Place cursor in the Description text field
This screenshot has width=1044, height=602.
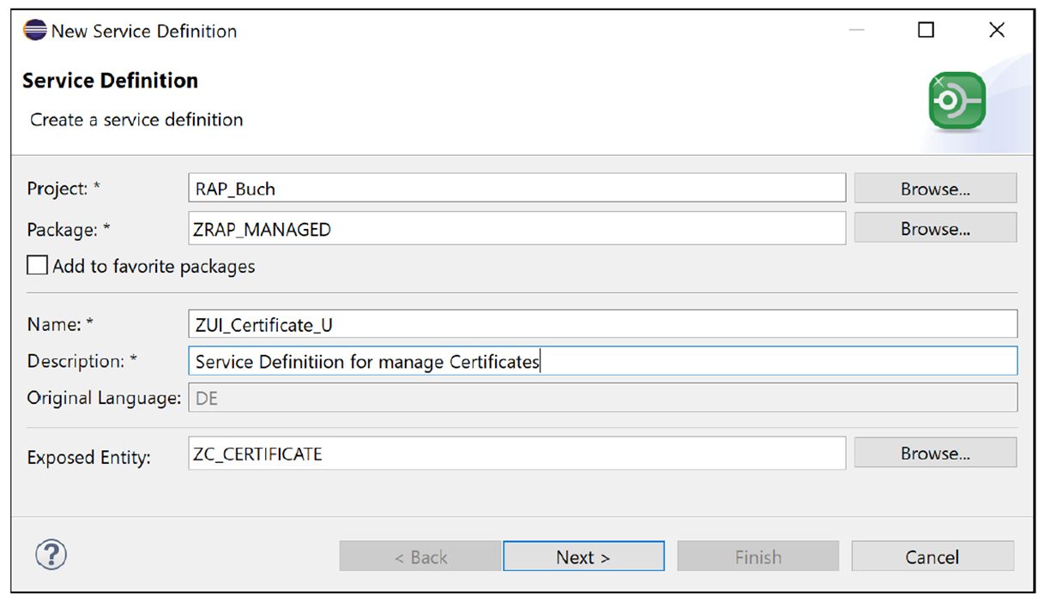[x=600, y=360]
